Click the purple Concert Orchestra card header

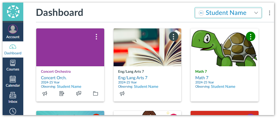pyautogui.click(x=70, y=48)
